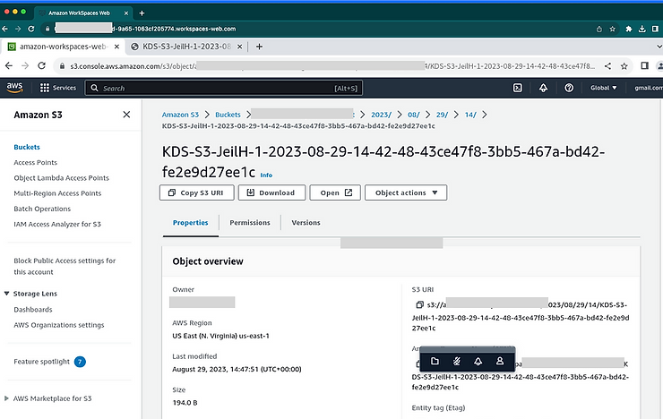The width and height of the screenshot is (663, 419).
Task: Go forward in inner browser
Action: tap(25, 66)
